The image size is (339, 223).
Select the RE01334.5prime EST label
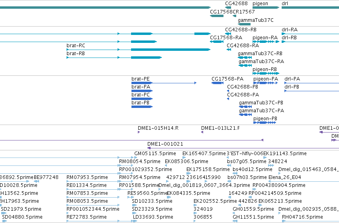pos(86,186)
